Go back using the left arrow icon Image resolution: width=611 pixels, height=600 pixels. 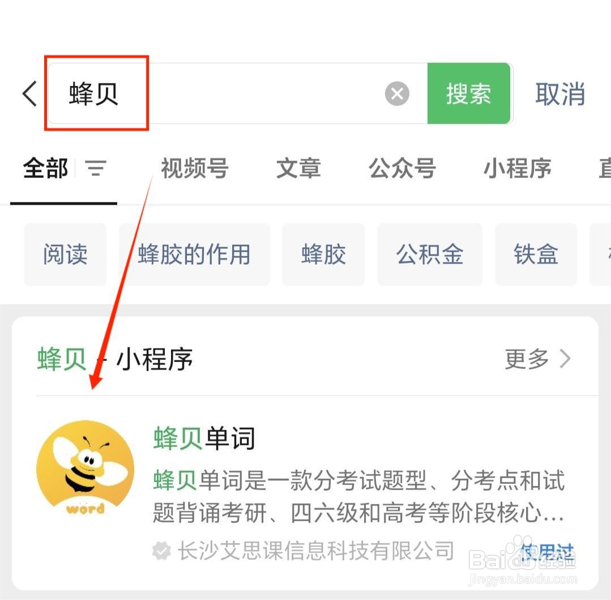pos(29,93)
